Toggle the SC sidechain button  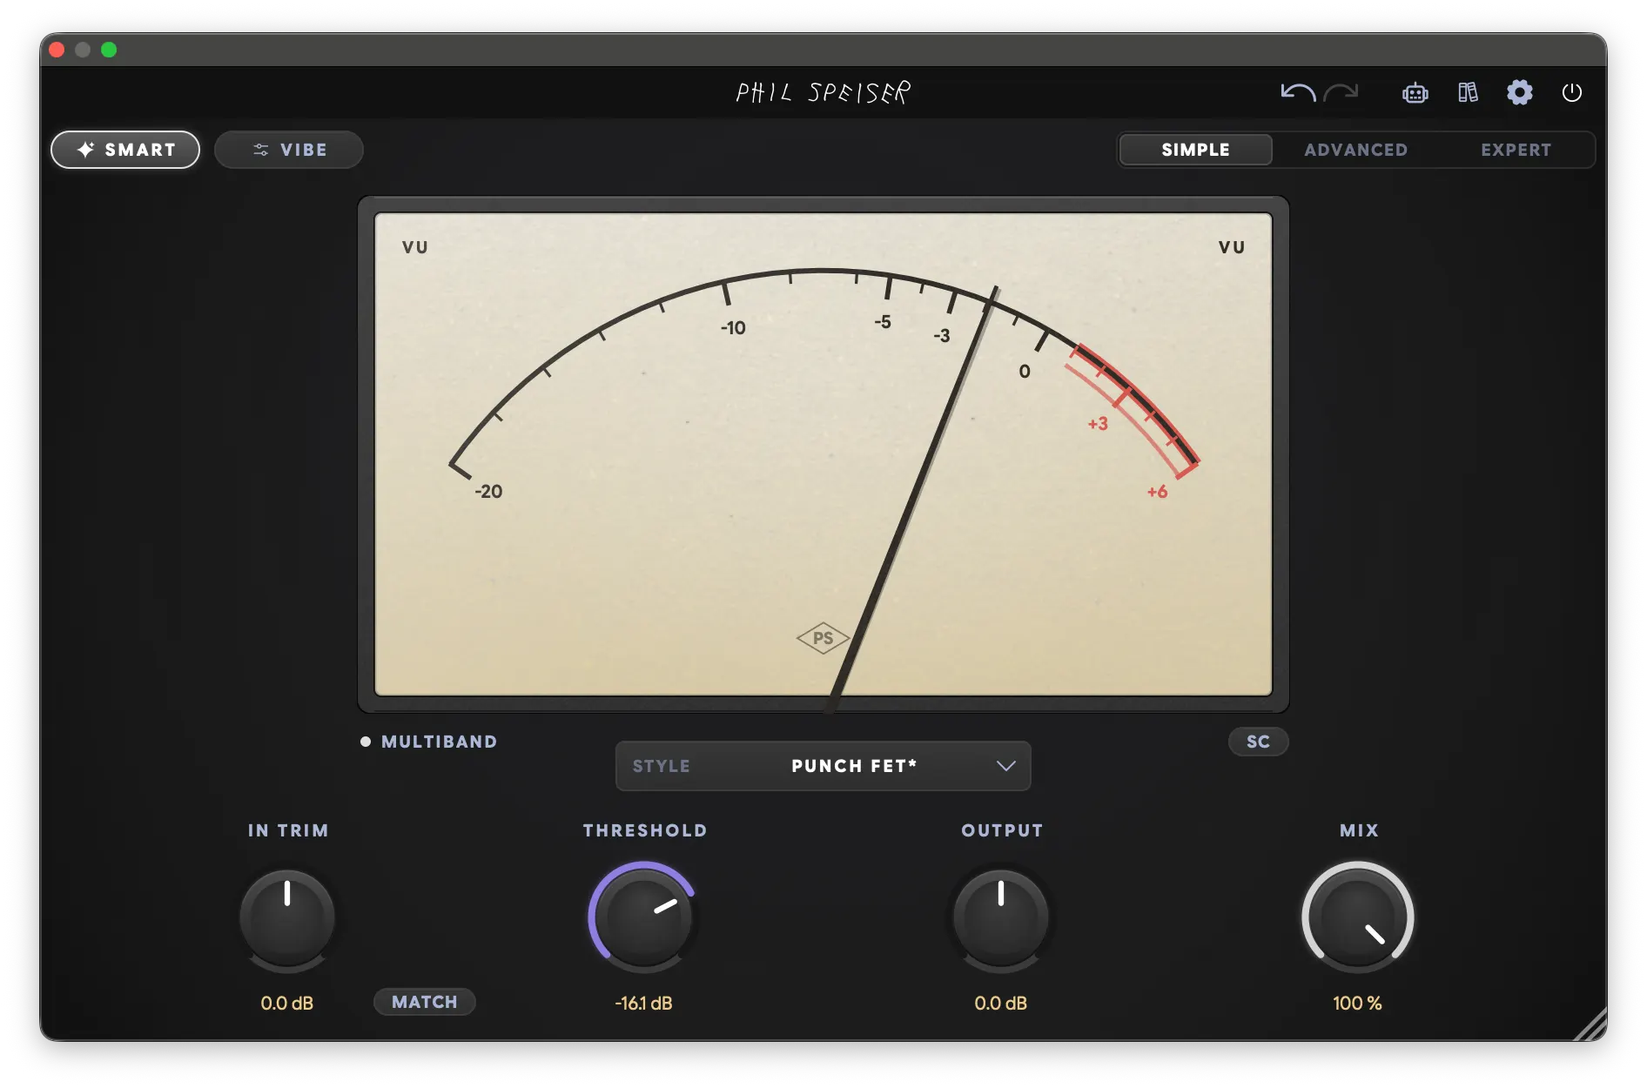tap(1258, 742)
